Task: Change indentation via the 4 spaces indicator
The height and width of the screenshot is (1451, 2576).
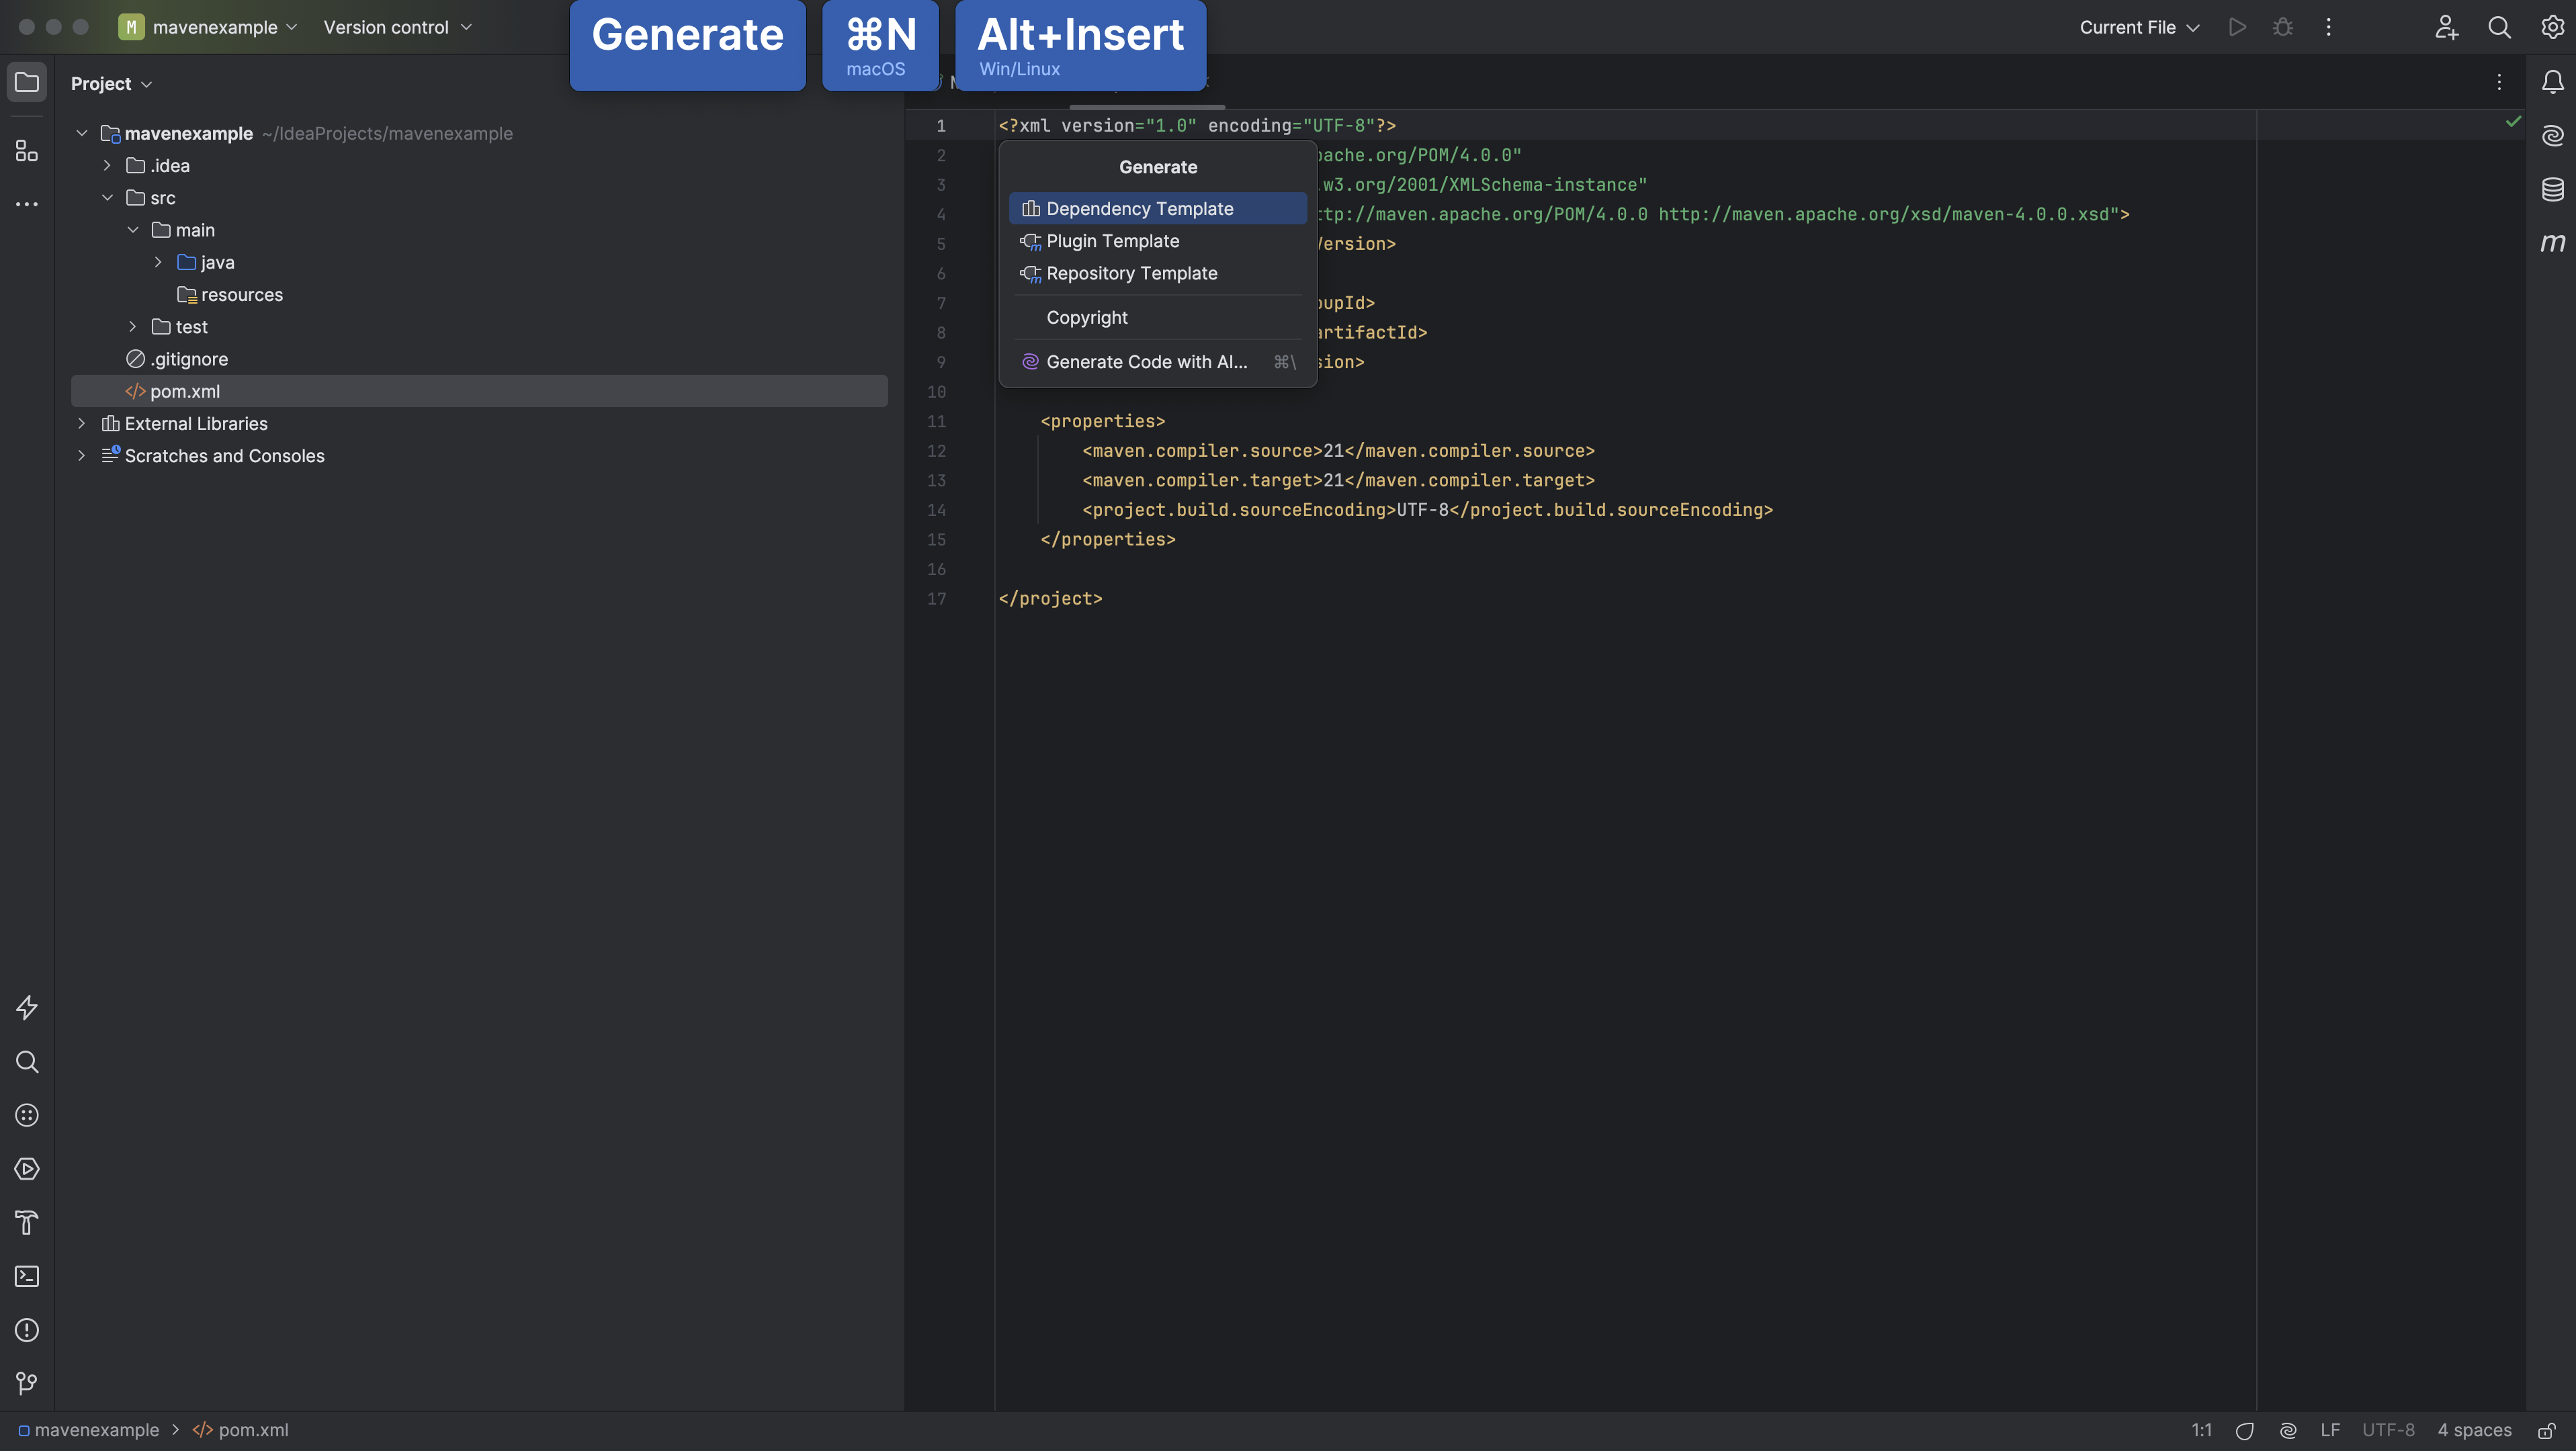Action: (x=2474, y=1430)
